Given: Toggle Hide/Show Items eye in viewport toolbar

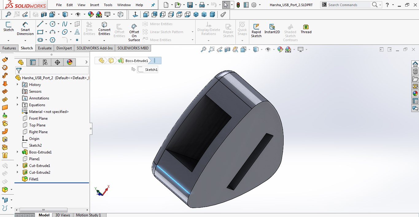Looking at the screenshot, I should click(x=268, y=49).
